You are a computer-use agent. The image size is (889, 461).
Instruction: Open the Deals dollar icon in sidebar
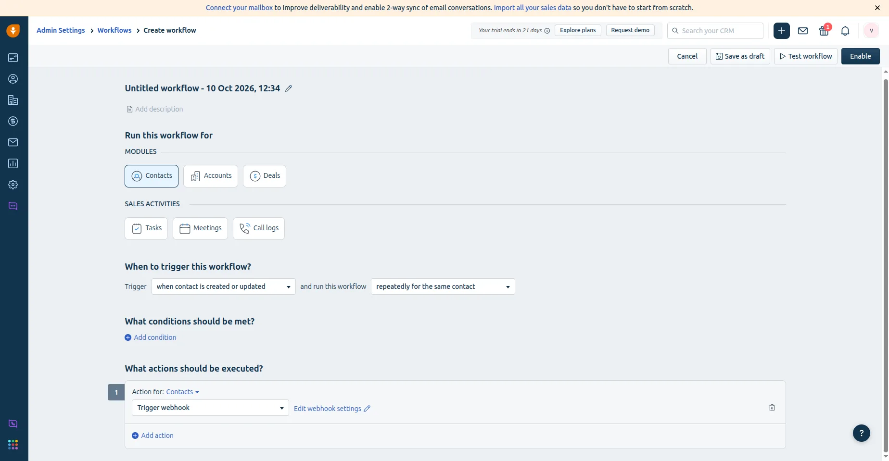[13, 121]
